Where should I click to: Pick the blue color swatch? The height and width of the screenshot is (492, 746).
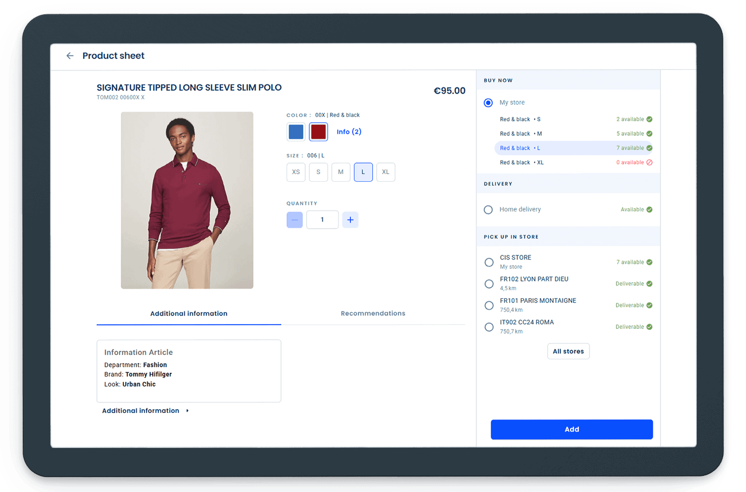pyautogui.click(x=296, y=132)
